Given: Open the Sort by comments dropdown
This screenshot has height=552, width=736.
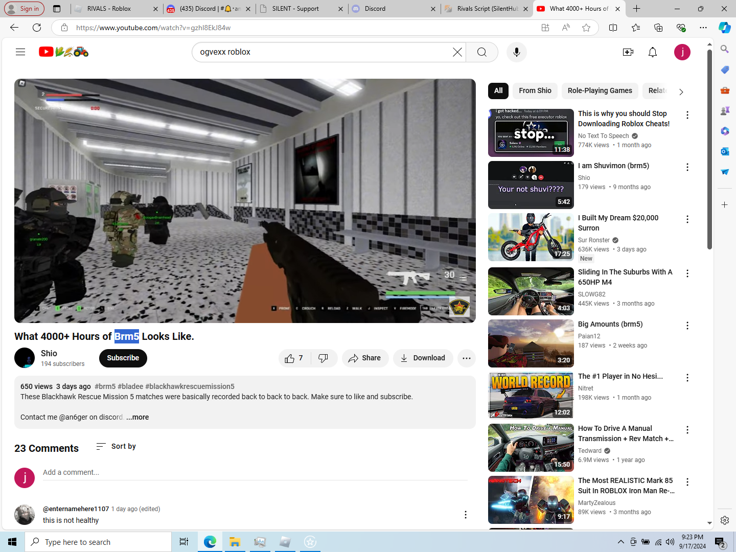Looking at the screenshot, I should coord(116,446).
